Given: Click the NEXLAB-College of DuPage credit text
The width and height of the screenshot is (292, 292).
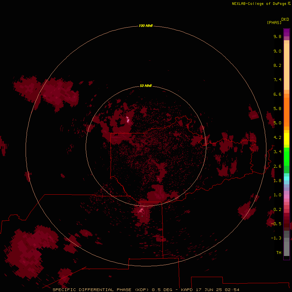Looking at the screenshot, I should 260,4.
